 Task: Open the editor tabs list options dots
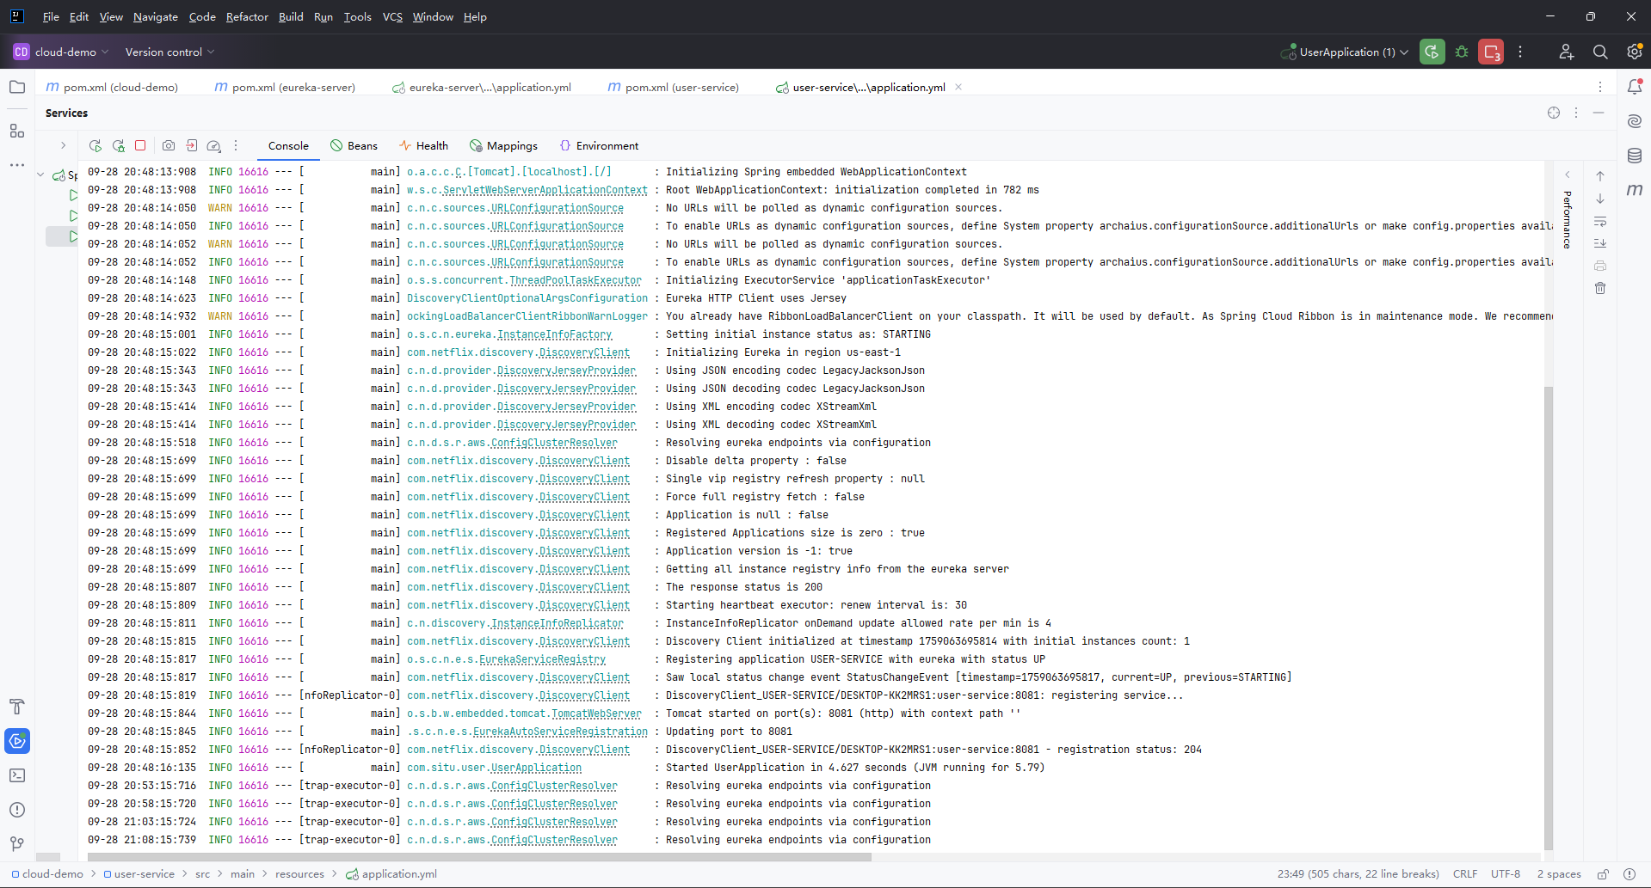pos(1600,87)
